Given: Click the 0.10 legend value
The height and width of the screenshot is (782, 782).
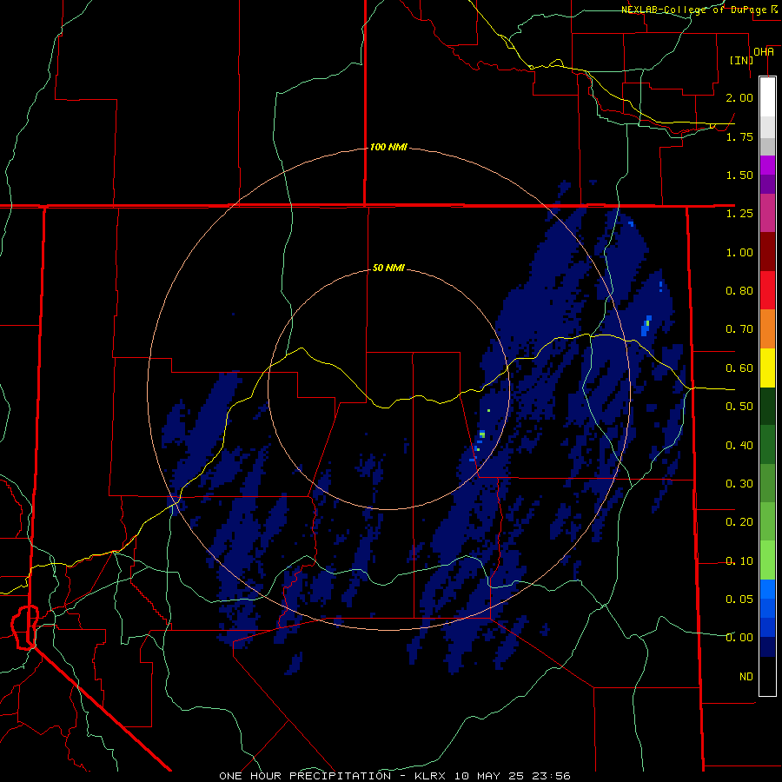Looking at the screenshot, I should [739, 561].
